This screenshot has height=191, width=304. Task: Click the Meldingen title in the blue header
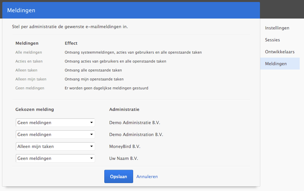[21, 11]
